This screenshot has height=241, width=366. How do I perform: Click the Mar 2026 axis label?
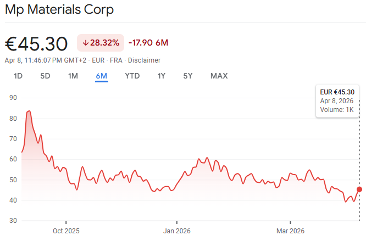tap(290, 231)
